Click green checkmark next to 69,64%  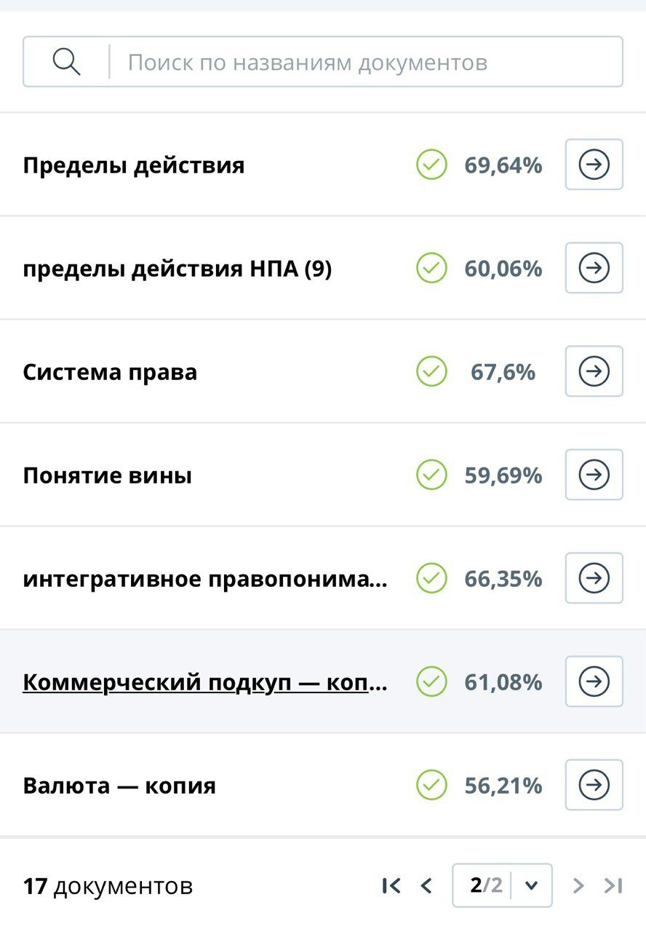431,165
